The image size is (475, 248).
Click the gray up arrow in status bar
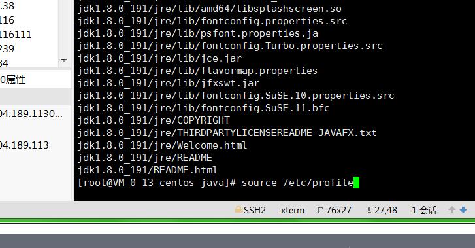(x=451, y=209)
